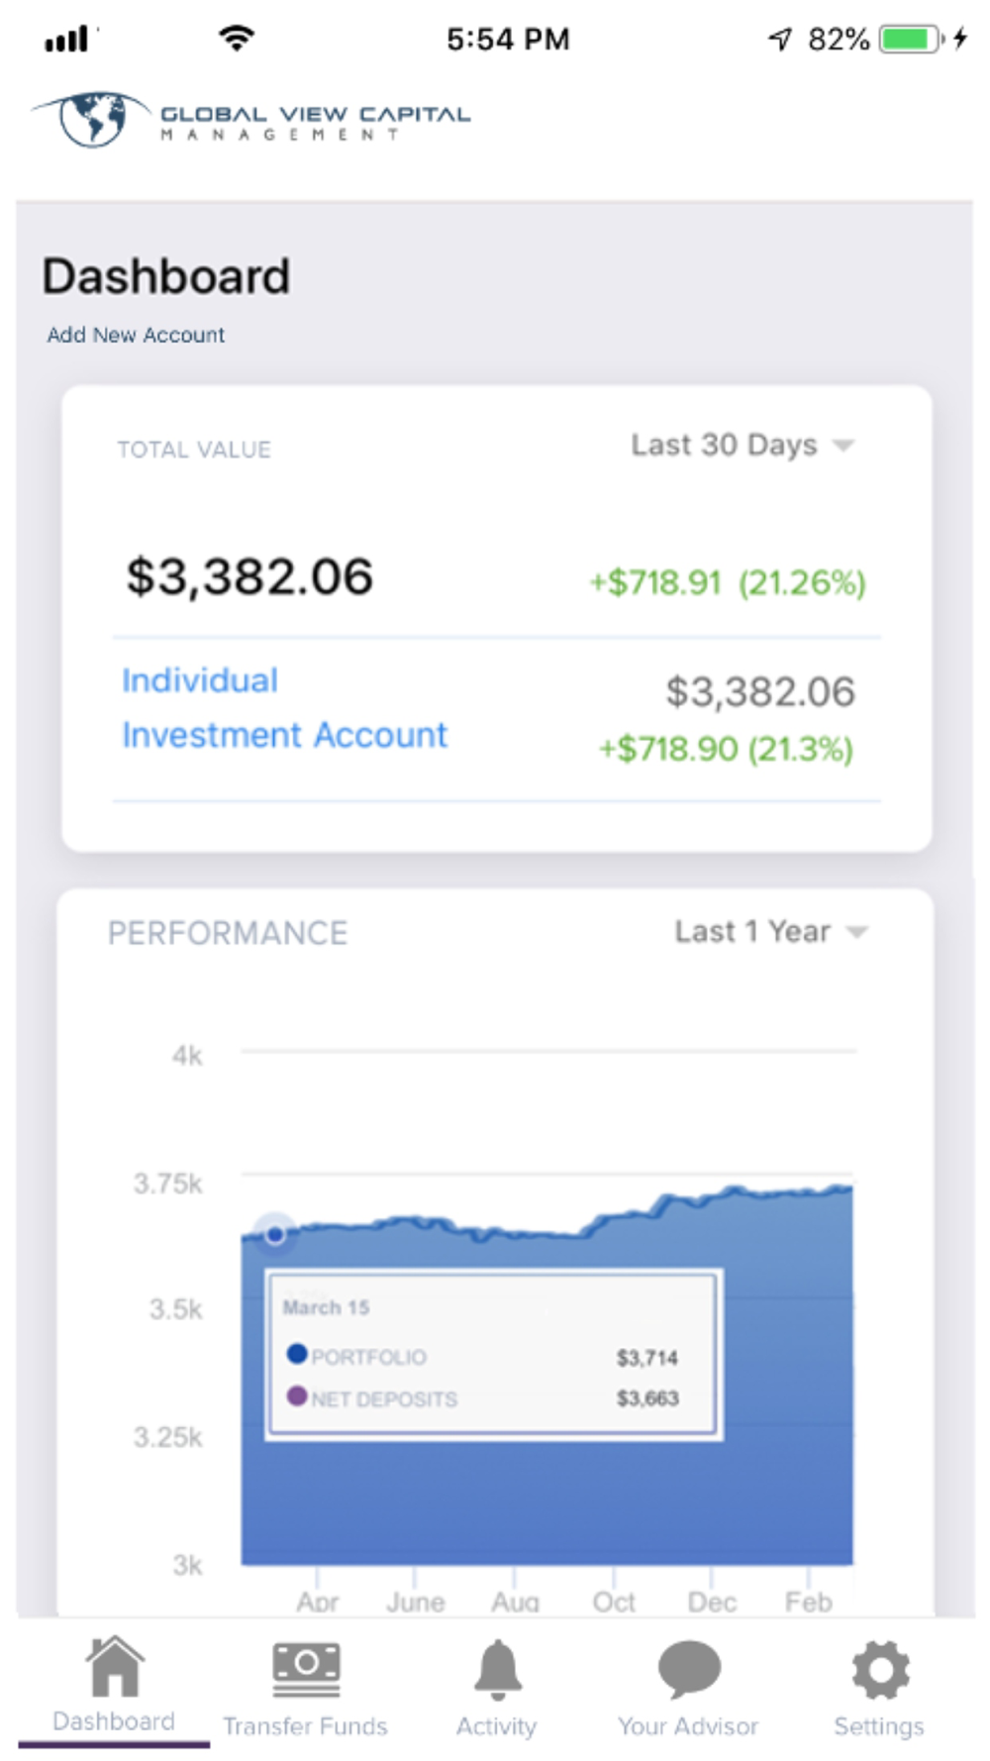Tap the Dec label on chart axis

coord(712,1602)
